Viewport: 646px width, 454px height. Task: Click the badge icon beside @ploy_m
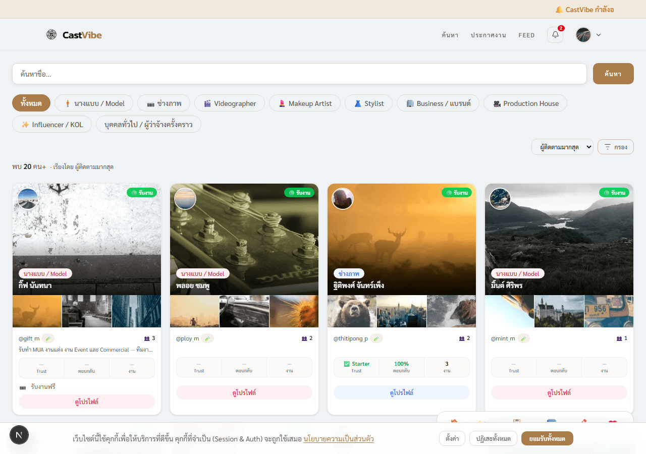click(x=207, y=338)
